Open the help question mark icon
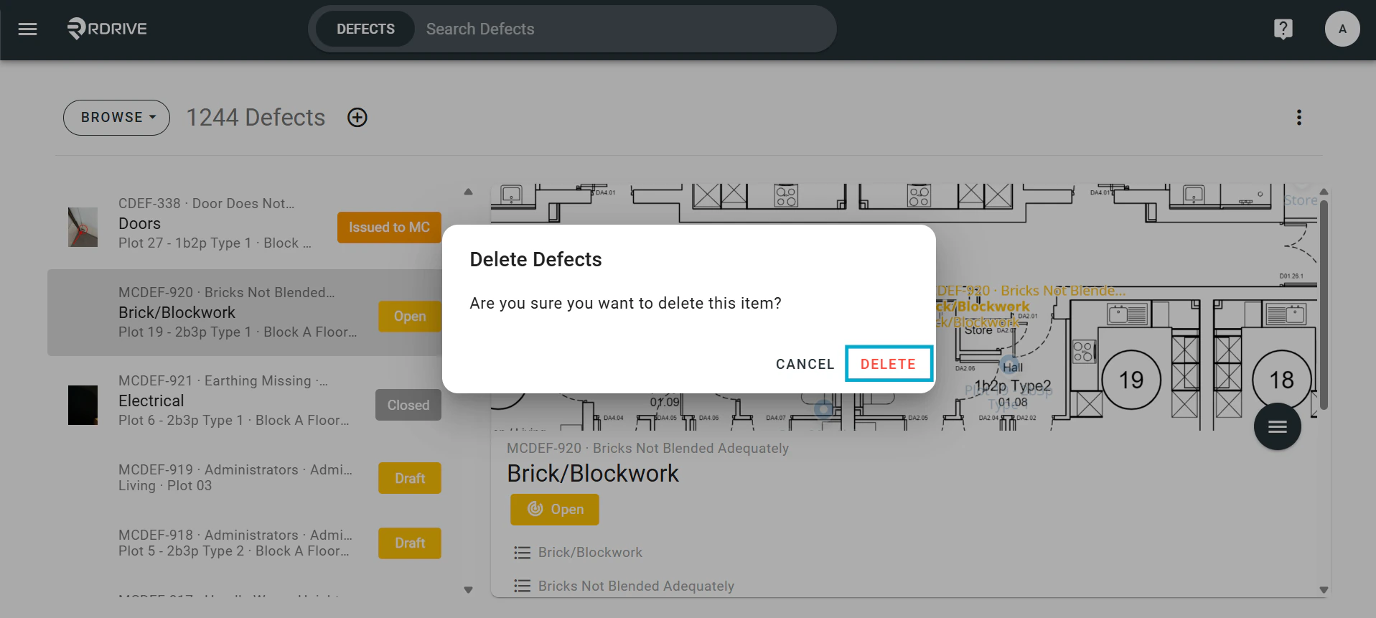Screen dimensions: 1376x618 click(x=1283, y=29)
